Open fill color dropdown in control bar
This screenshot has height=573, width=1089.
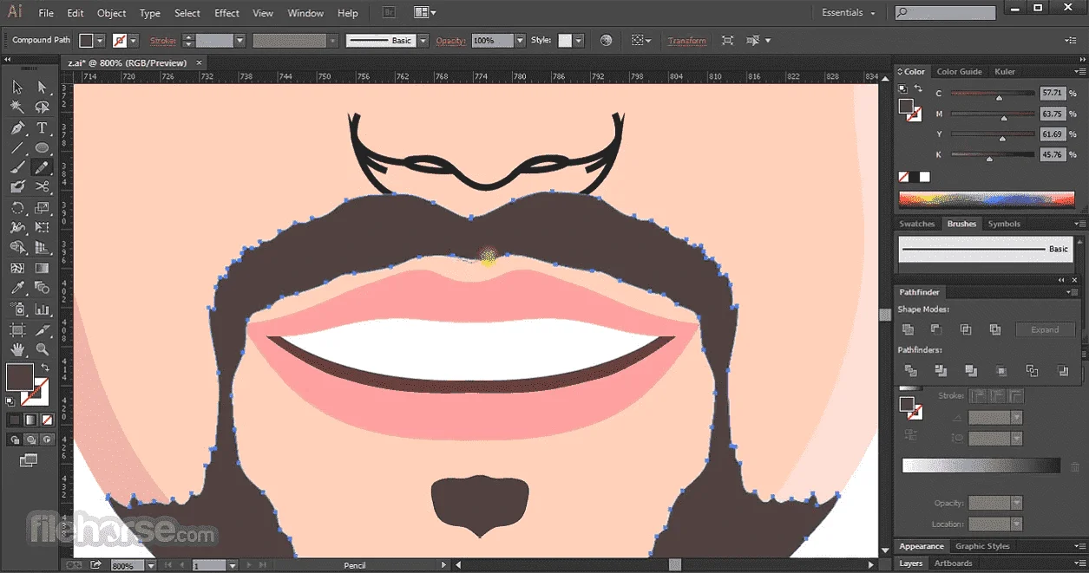(100, 41)
